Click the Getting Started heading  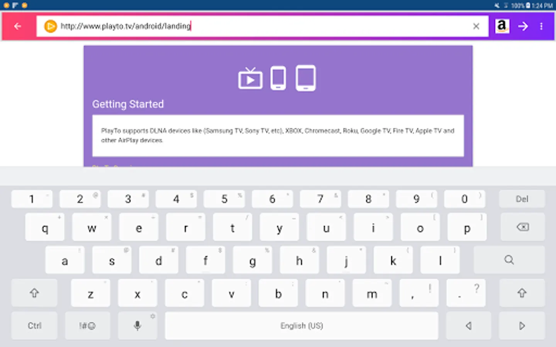(x=128, y=104)
